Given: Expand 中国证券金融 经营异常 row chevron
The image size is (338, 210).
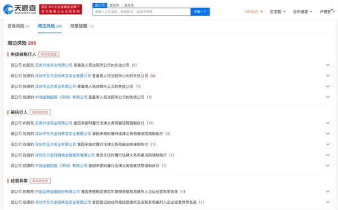Looking at the screenshot, I should tap(328, 191).
